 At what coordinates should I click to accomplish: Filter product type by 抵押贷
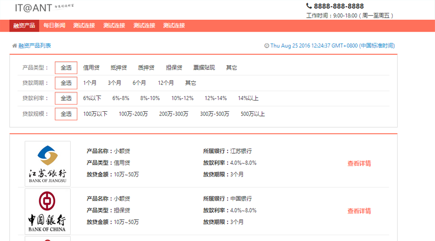pos(119,68)
